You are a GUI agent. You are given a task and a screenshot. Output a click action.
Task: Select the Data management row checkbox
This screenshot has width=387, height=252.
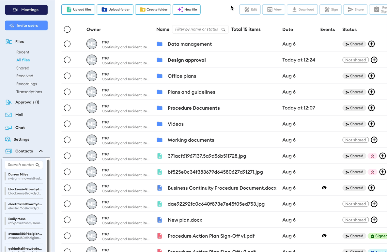click(x=67, y=44)
